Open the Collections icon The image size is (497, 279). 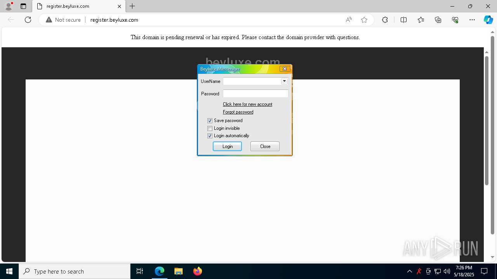pos(438,20)
